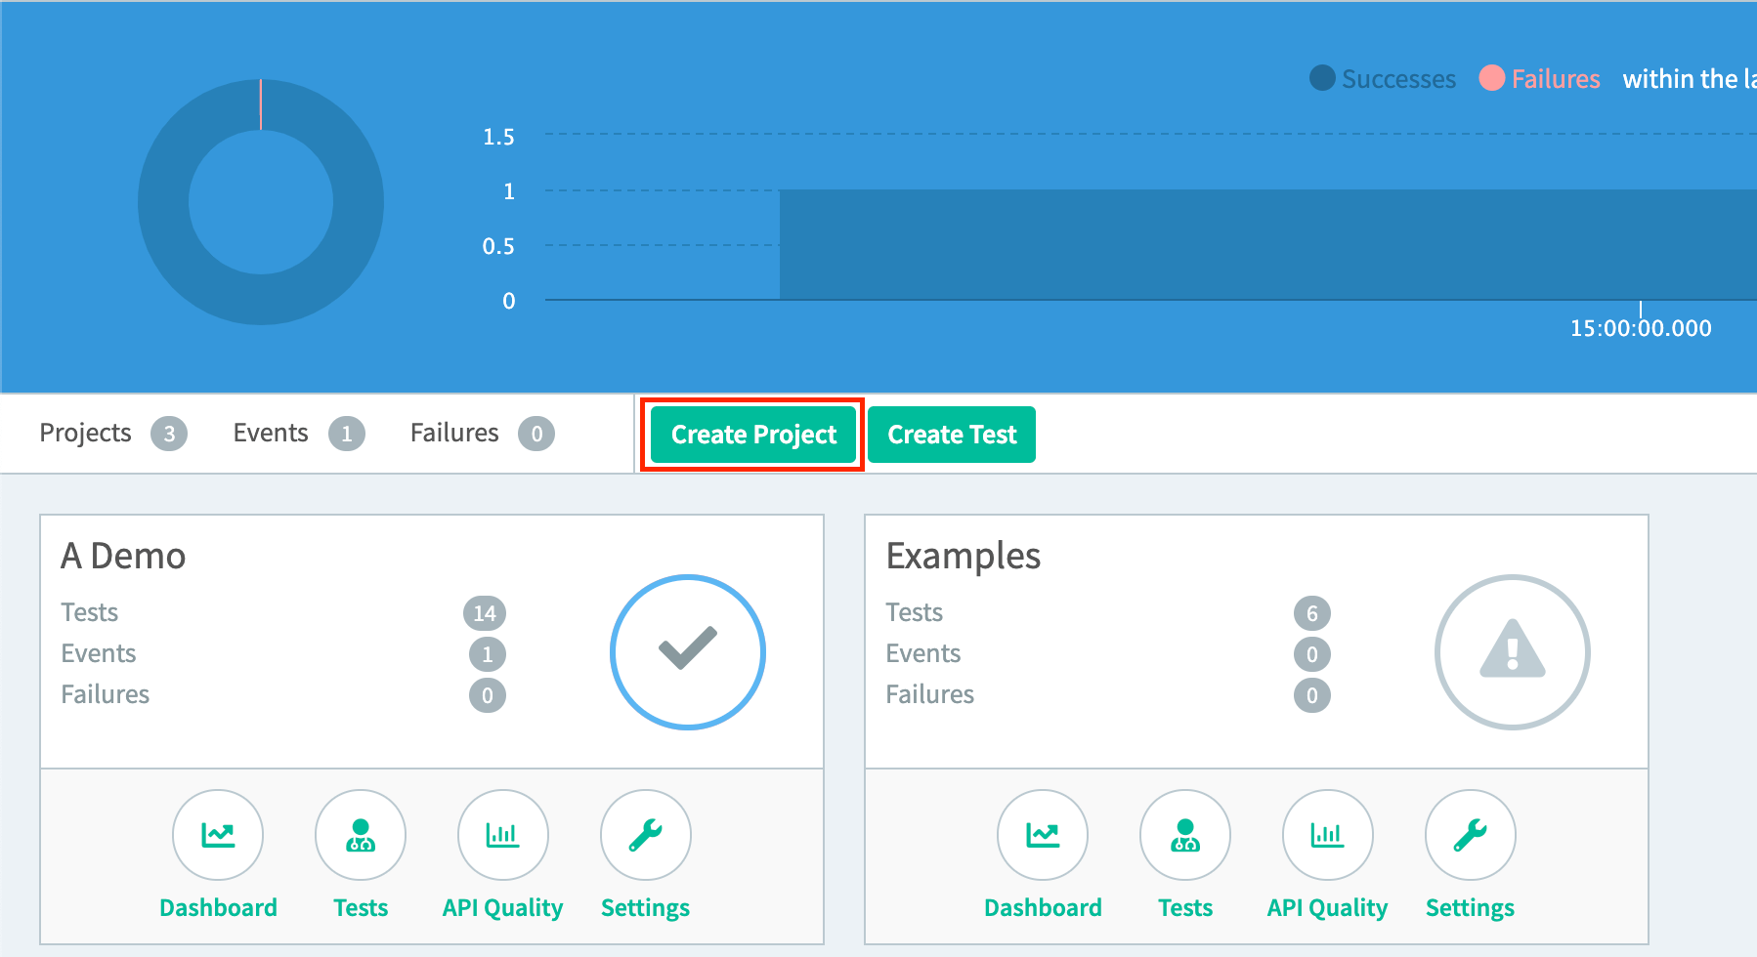The image size is (1757, 957).
Task: Toggle the Successes series in the legend
Action: tap(1381, 79)
